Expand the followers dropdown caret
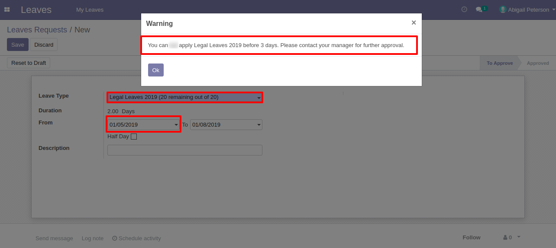The height and width of the screenshot is (248, 556). tap(519, 237)
